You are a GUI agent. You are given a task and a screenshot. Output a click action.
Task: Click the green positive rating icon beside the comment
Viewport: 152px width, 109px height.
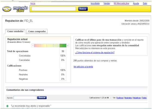coord(7,106)
